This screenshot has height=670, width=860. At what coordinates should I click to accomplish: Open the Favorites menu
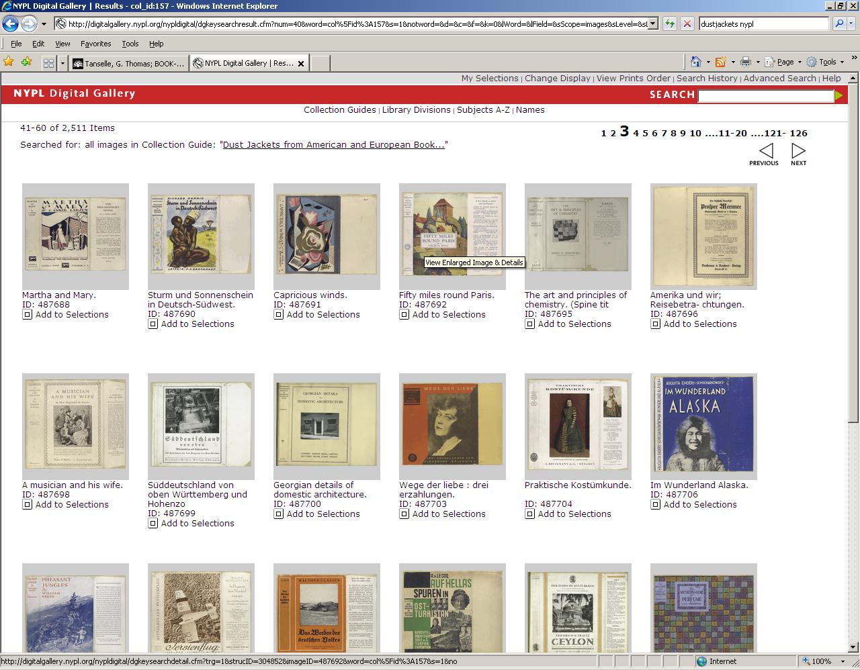tap(95, 43)
